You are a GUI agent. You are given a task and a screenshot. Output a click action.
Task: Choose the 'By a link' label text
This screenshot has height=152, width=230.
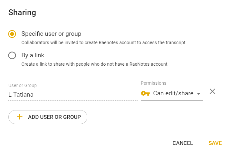tap(33, 55)
